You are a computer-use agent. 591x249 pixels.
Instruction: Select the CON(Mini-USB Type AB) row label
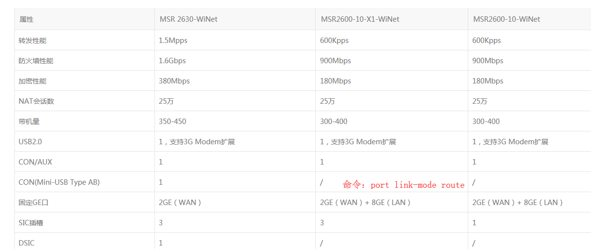tap(59, 182)
